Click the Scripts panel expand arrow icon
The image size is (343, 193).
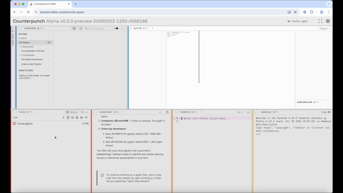178,112
